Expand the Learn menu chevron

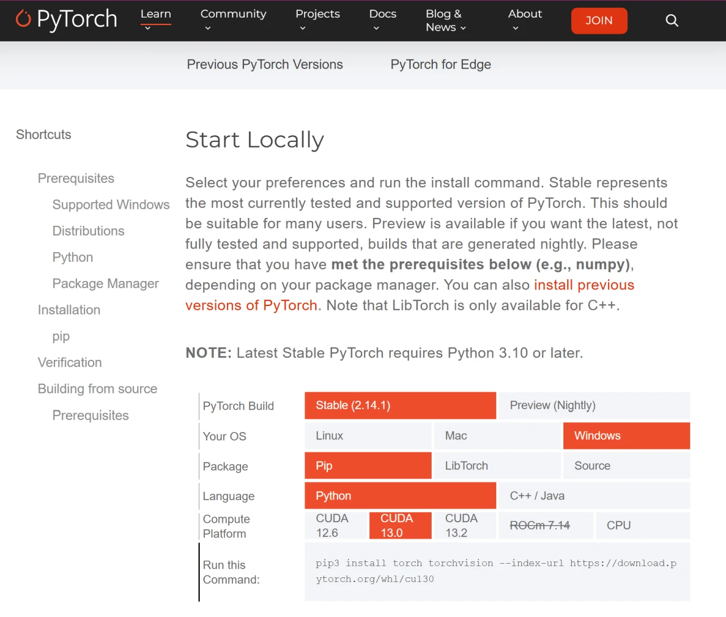point(147,28)
